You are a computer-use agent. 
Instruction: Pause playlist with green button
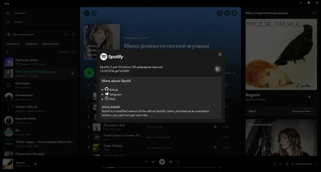(89, 73)
